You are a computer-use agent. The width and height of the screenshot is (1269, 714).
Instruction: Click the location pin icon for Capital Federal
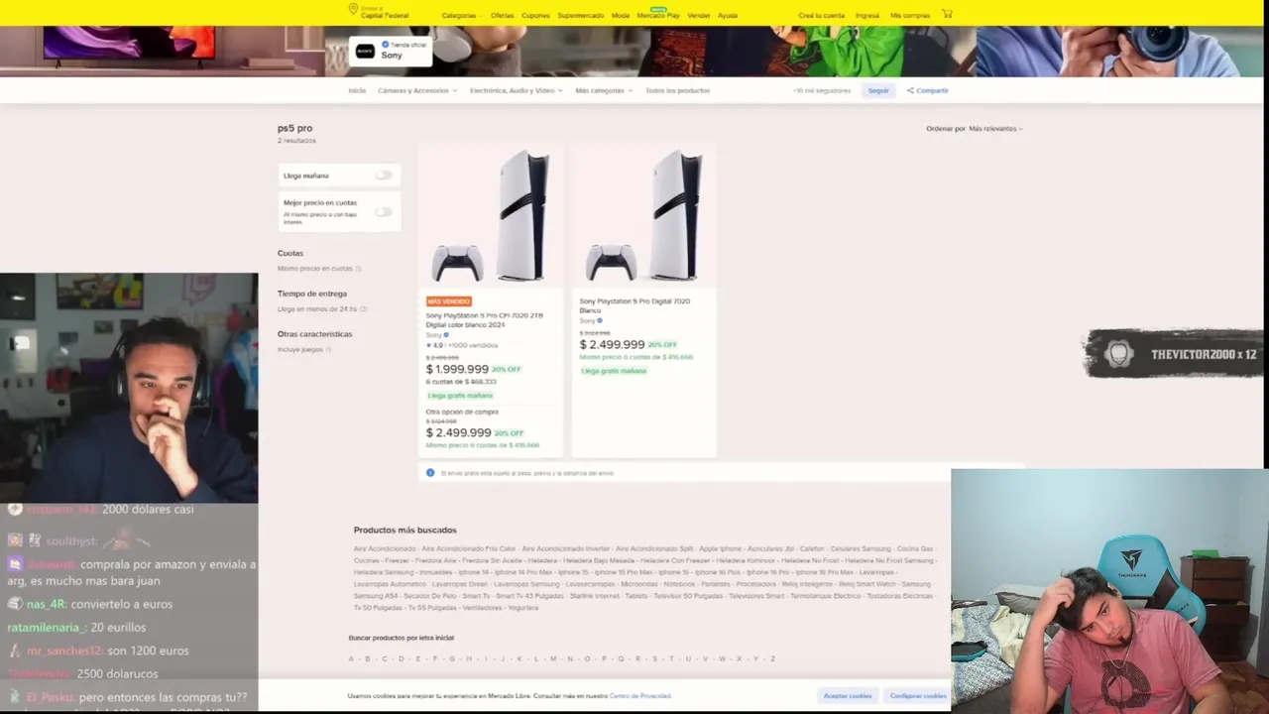[353, 9]
